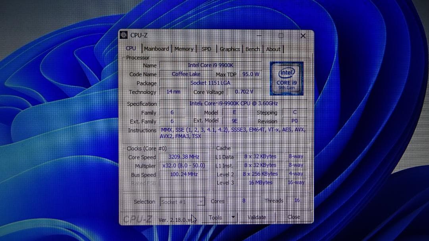Click the Cores value '8'

(x=243, y=201)
